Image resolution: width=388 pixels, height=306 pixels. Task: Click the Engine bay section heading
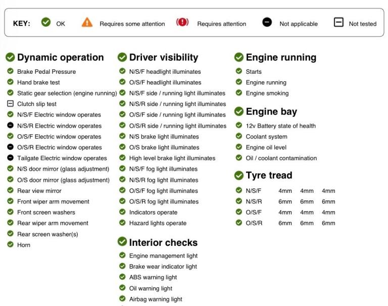(x=271, y=112)
